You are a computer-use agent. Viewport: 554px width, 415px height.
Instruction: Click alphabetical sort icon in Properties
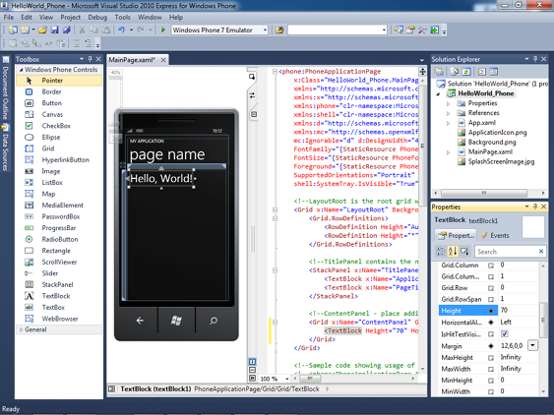tap(453, 251)
